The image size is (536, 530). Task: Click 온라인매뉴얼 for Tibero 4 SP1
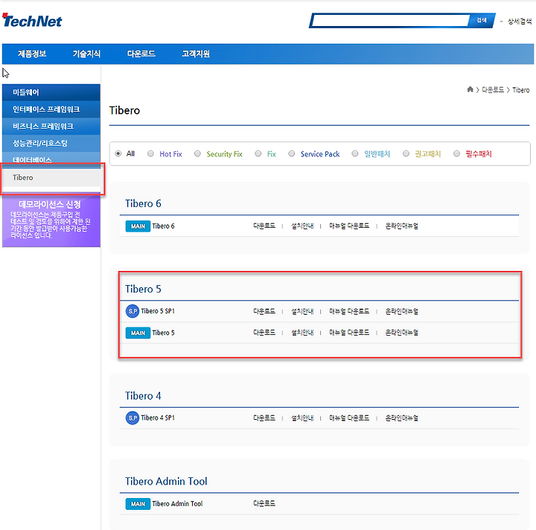click(x=402, y=418)
